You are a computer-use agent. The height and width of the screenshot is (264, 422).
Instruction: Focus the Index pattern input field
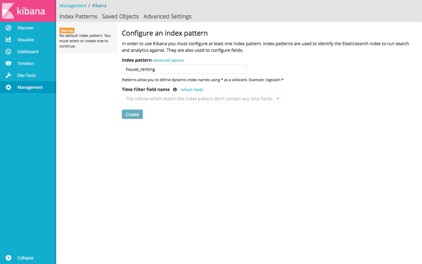tap(184, 69)
